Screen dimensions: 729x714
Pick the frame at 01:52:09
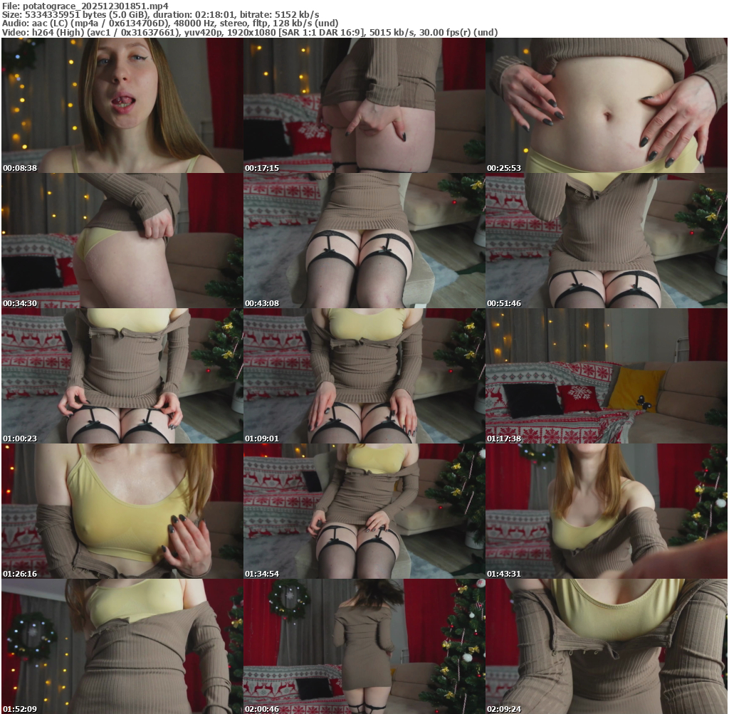[122, 646]
